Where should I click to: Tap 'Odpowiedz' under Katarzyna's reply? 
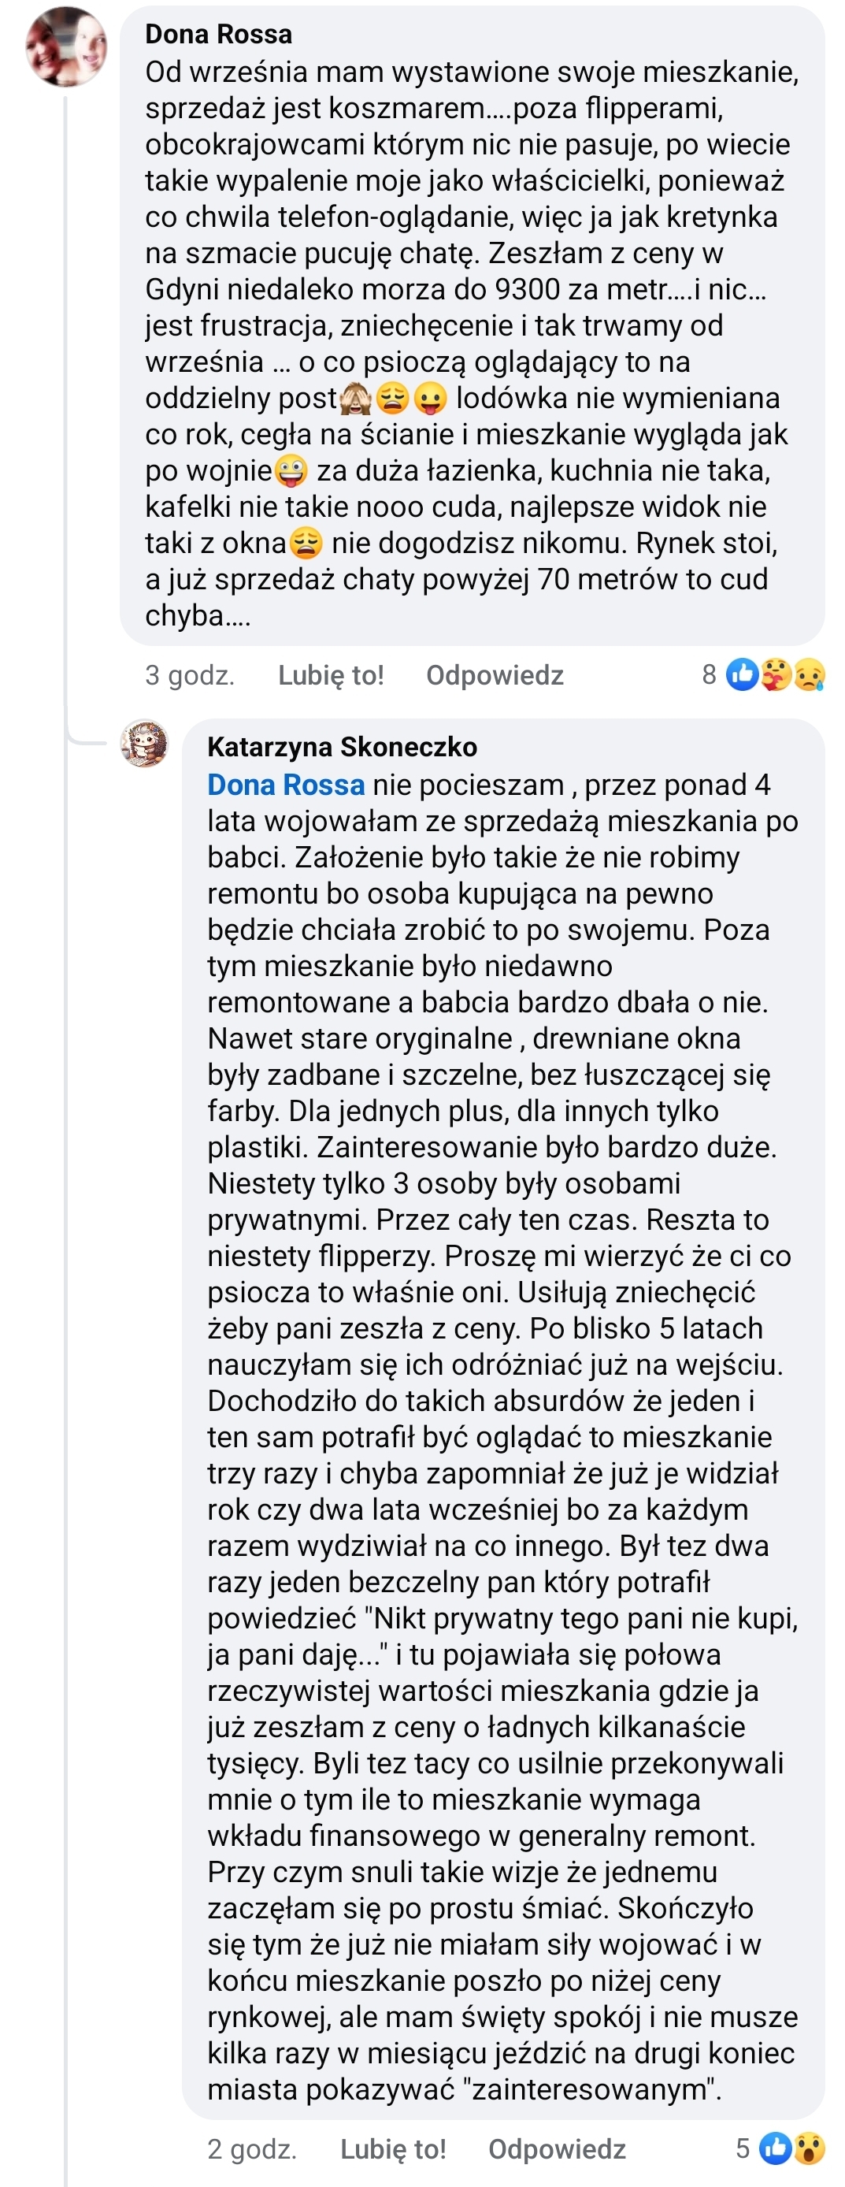click(x=557, y=2149)
